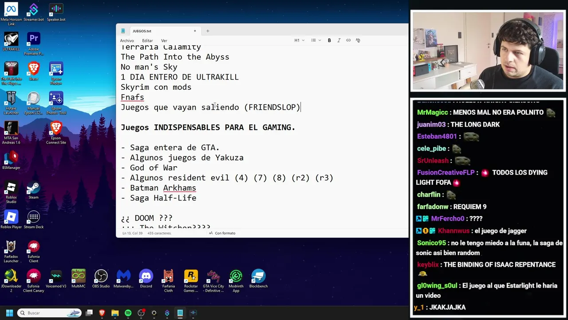This screenshot has width=568, height=320.
Task: Open Brave desktop shortcut
Action: pos(33,71)
